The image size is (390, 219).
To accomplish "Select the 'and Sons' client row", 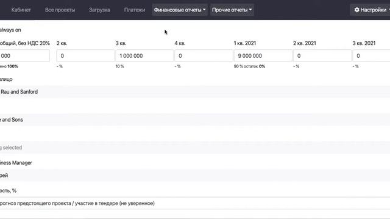I will tap(195, 120).
